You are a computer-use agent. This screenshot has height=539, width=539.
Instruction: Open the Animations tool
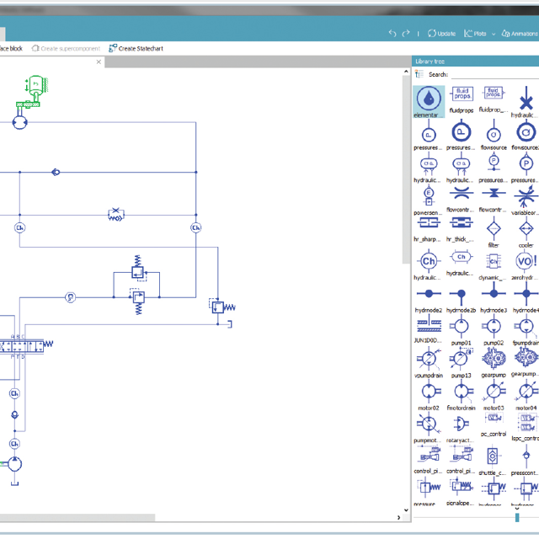(x=520, y=34)
